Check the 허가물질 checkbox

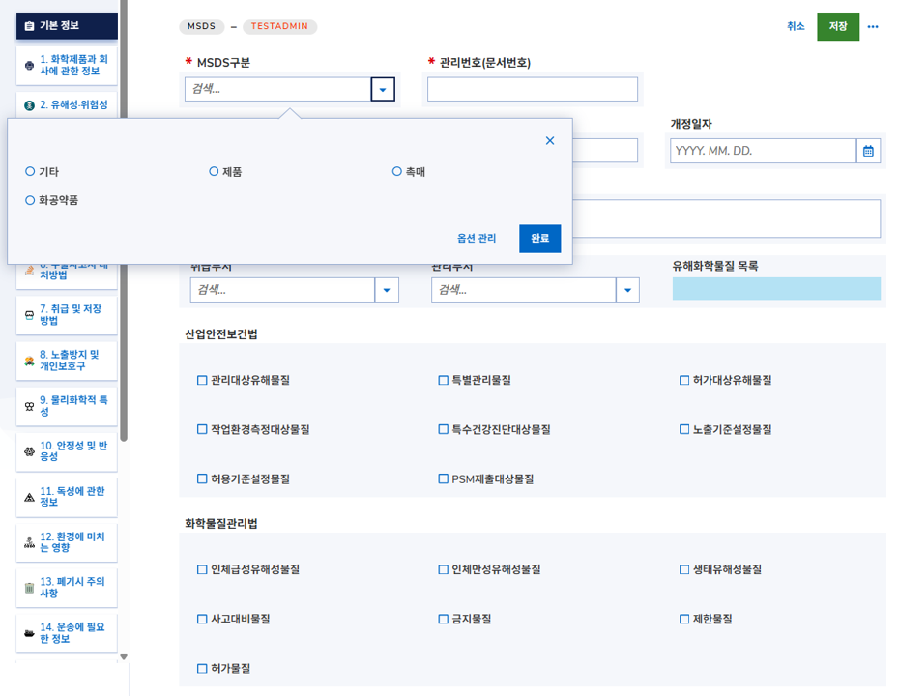click(x=202, y=669)
